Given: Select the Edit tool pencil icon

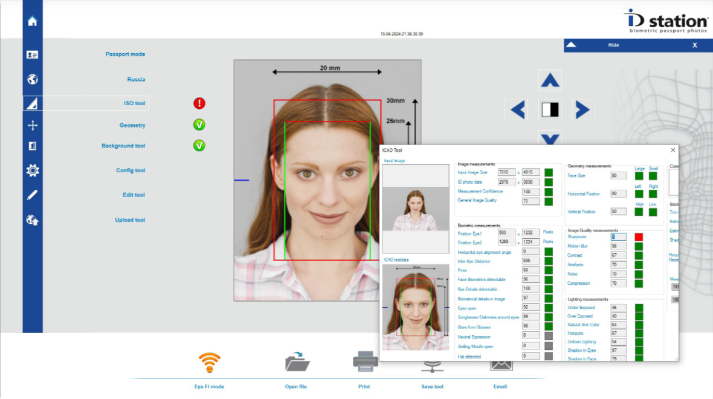Looking at the screenshot, I should [x=33, y=195].
